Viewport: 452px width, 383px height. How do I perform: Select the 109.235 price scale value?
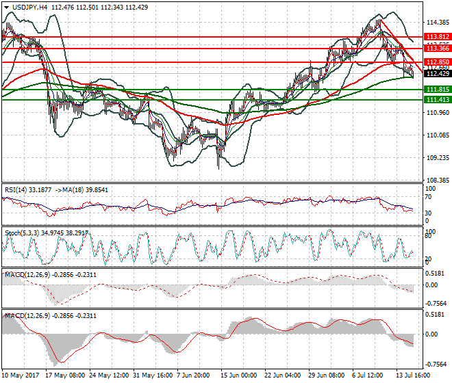coord(438,157)
